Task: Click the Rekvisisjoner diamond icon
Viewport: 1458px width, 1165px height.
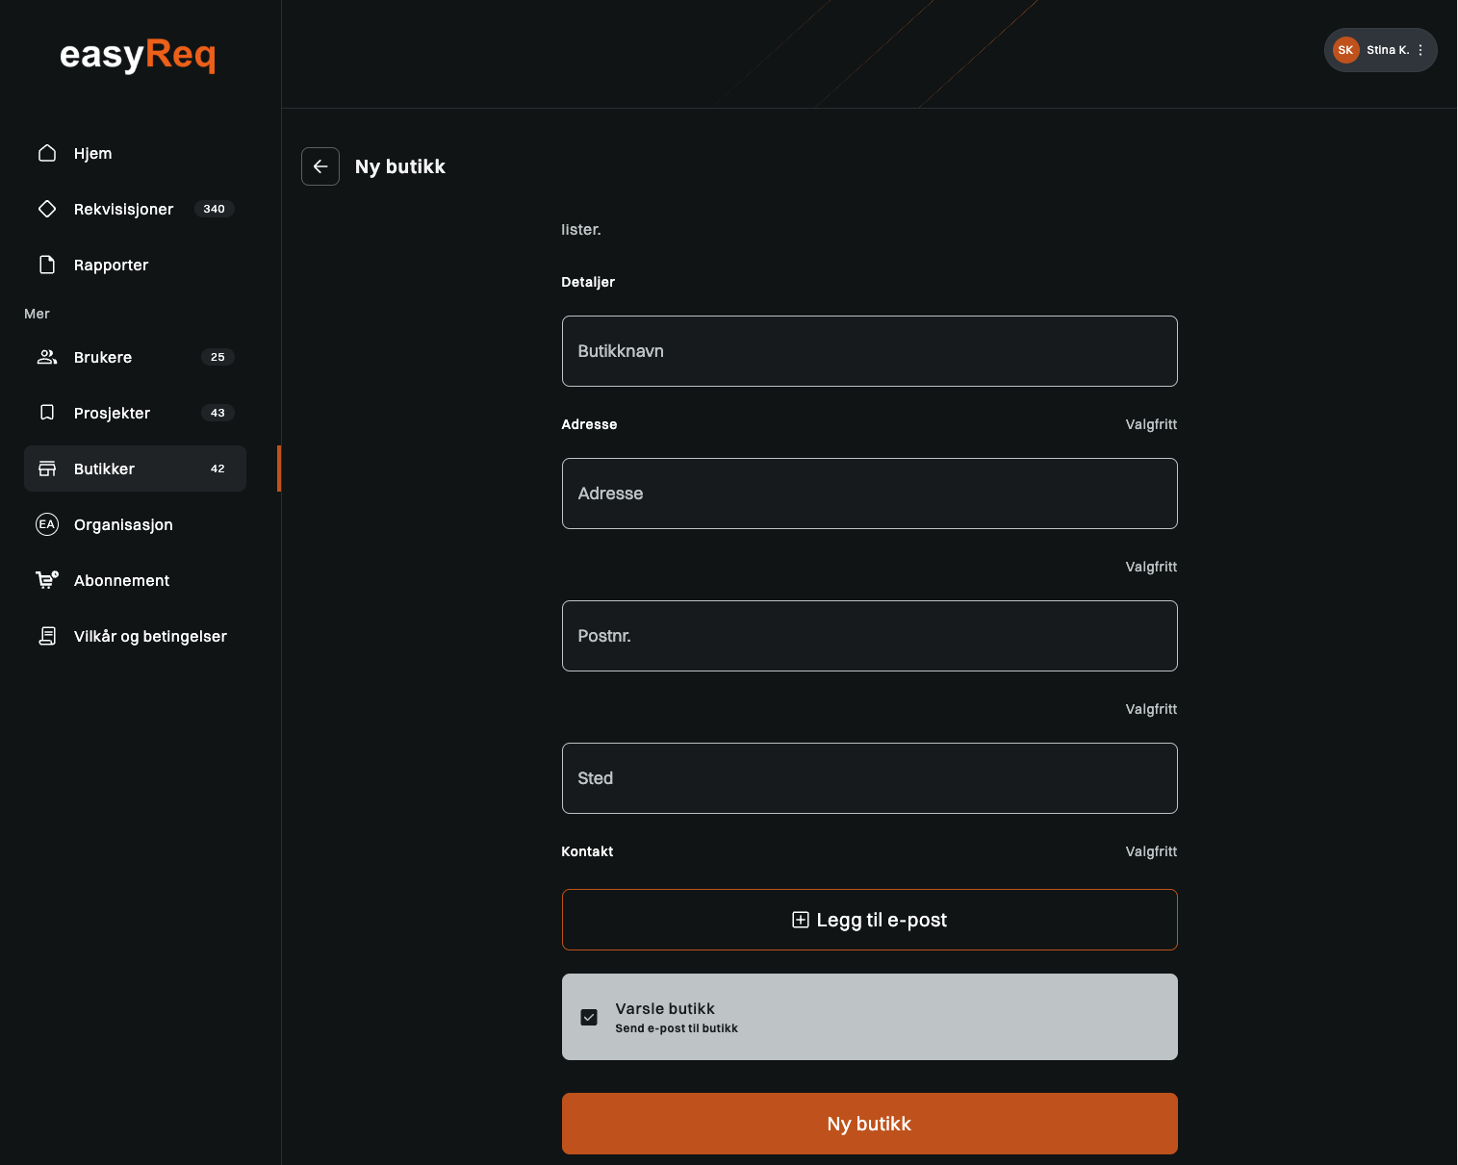Action: [x=47, y=209]
